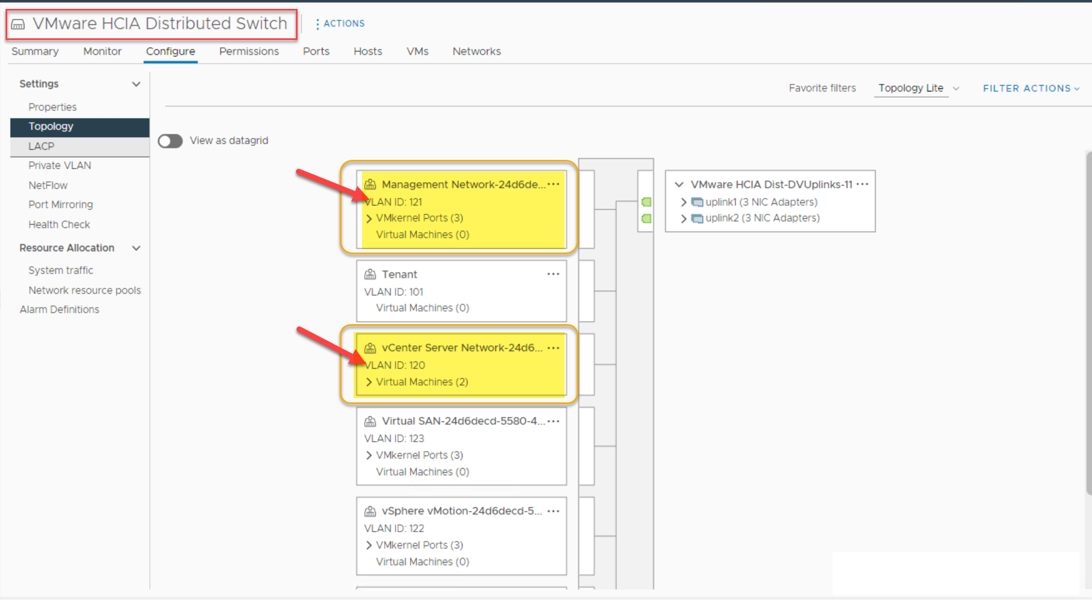Viewport: 1092px width, 600px height.
Task: Click the distributed switch icon beside title
Action: point(18,24)
